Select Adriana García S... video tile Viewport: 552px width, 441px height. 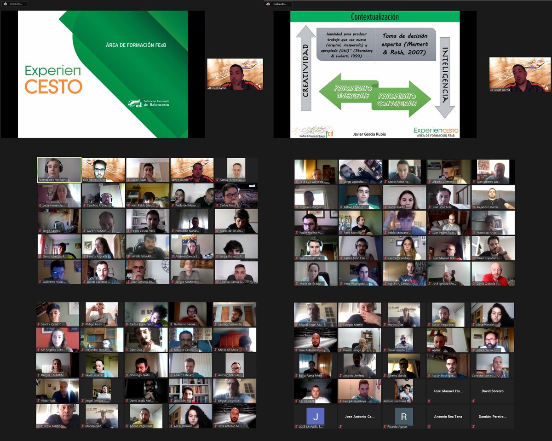pos(192,246)
